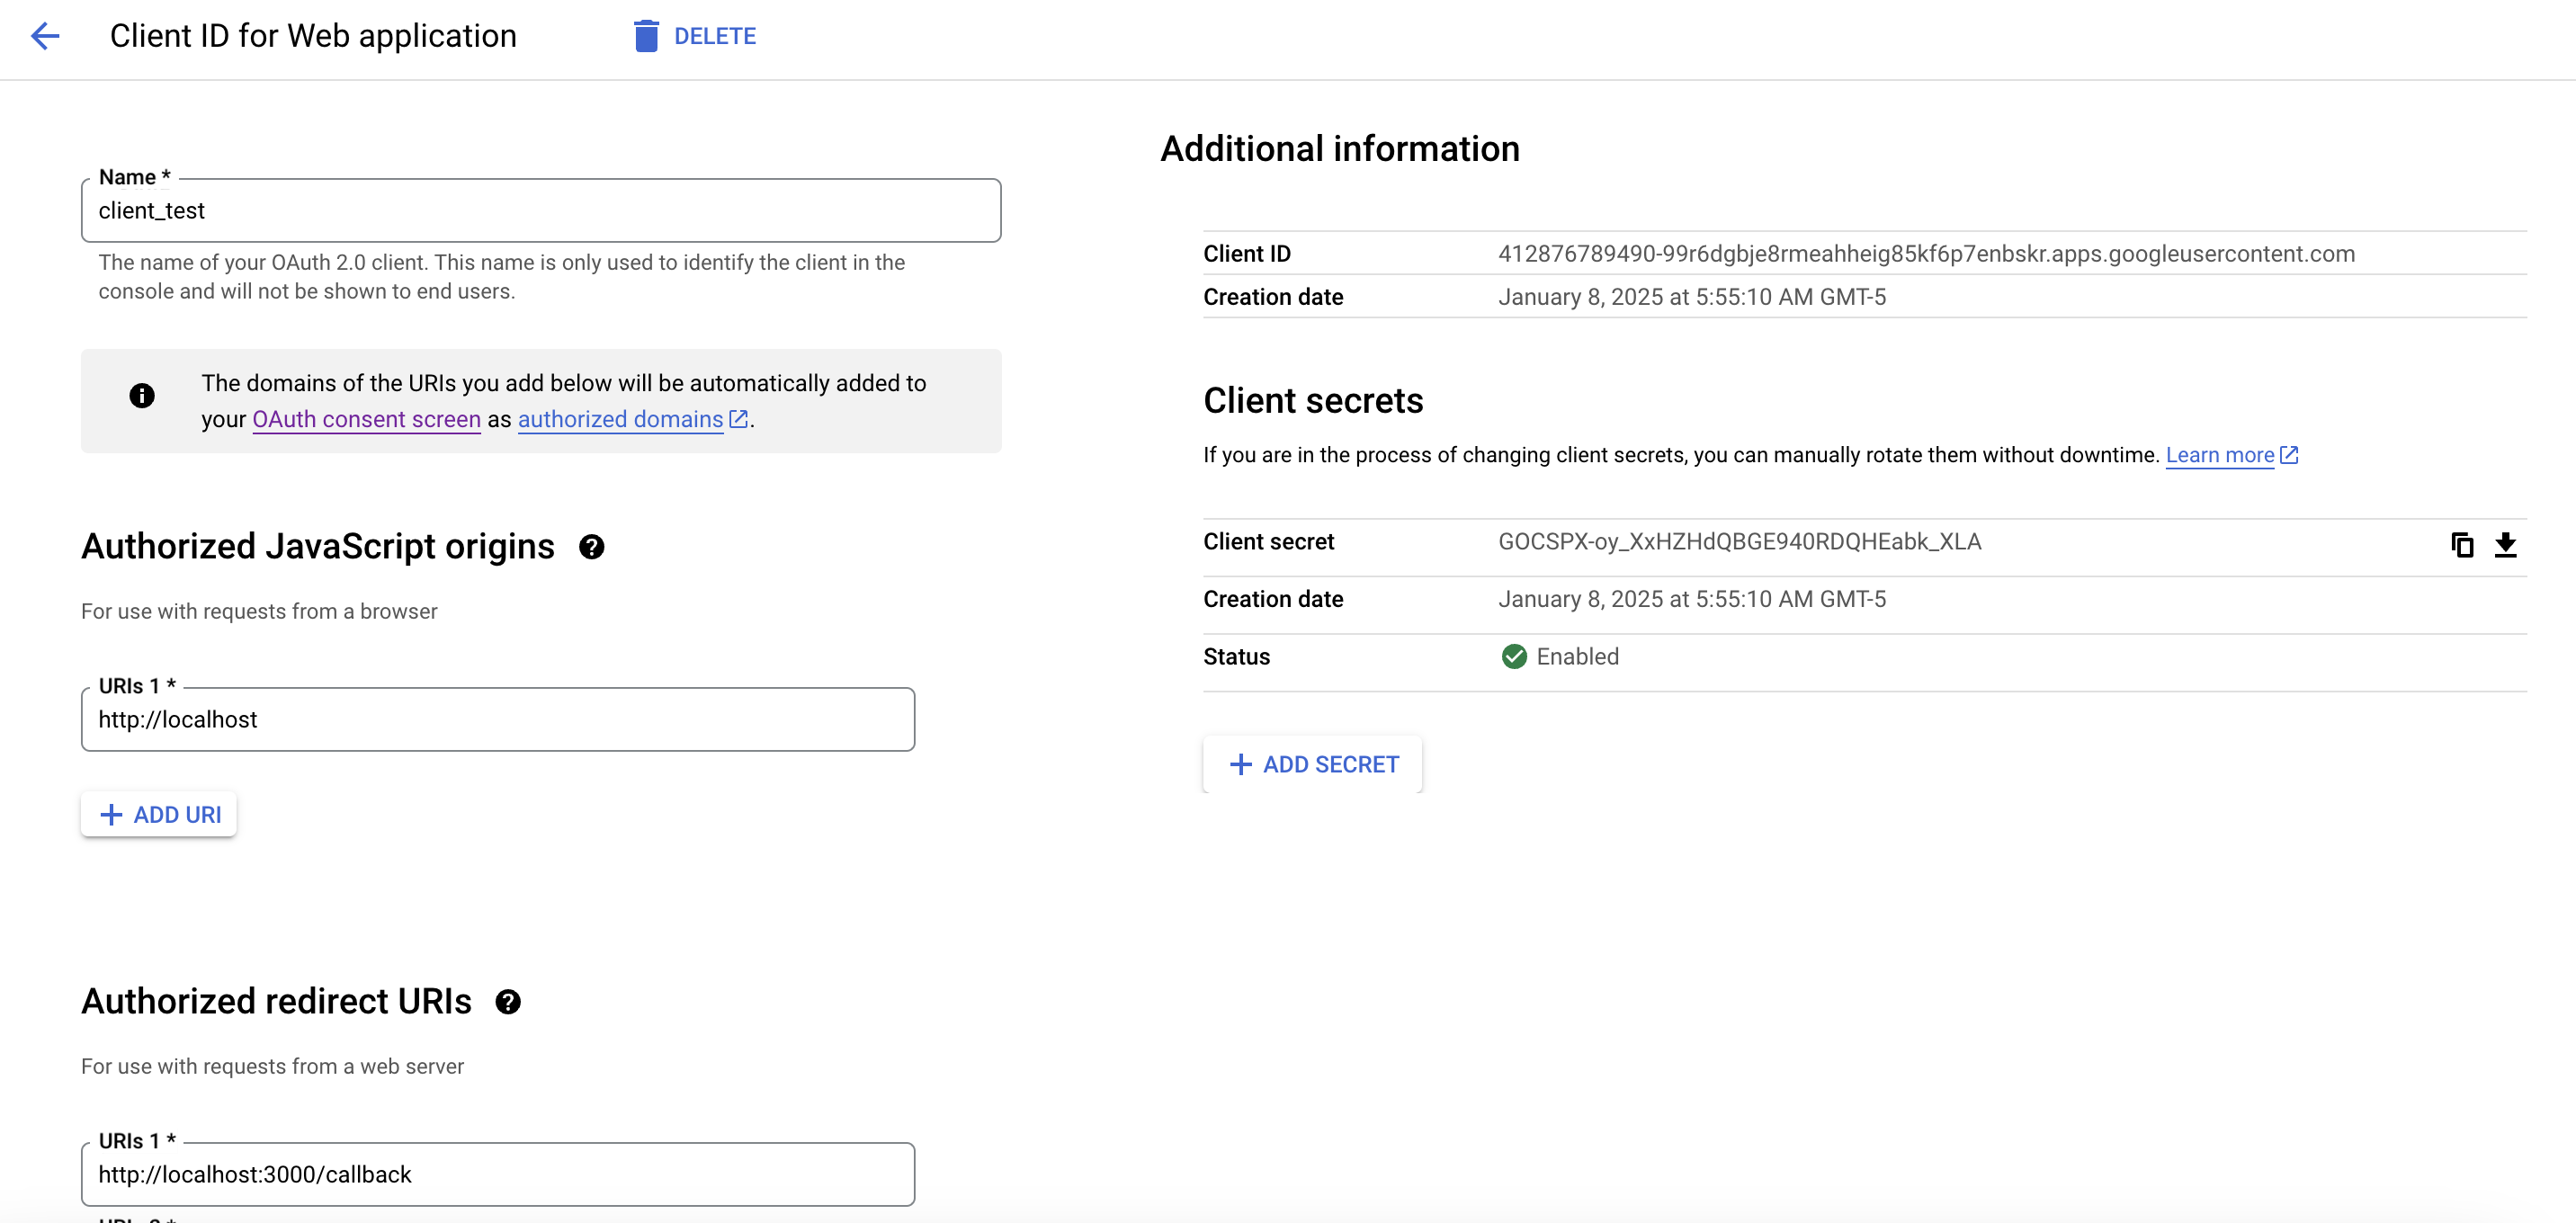Click the external link icon beside Learn more
This screenshot has height=1223, width=2576.
(2290, 454)
